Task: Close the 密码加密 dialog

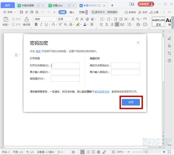Action: [138, 43]
